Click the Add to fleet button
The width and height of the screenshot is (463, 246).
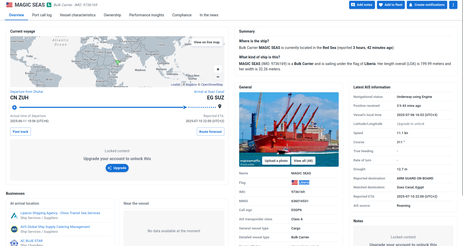click(391, 5)
